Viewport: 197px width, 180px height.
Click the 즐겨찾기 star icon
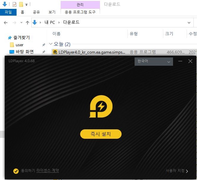[x=10, y=38]
